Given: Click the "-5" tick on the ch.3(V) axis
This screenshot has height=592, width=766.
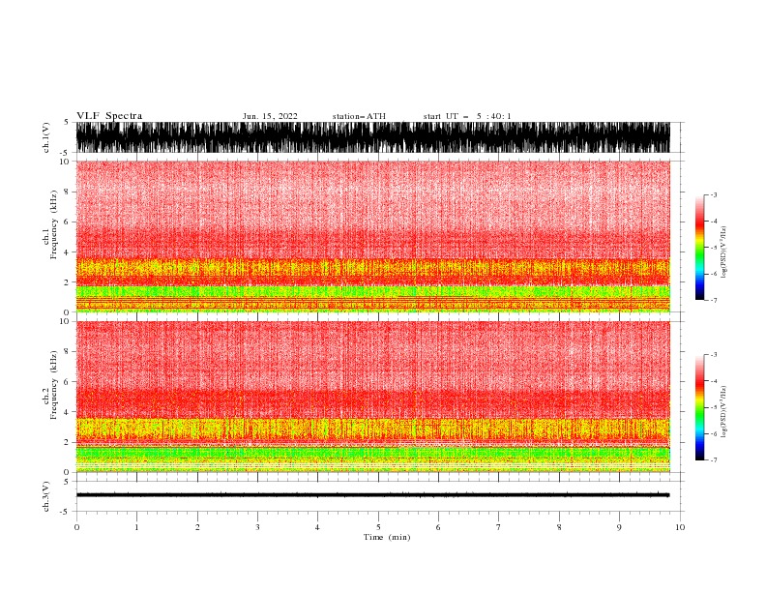Looking at the screenshot, I should tap(66, 512).
